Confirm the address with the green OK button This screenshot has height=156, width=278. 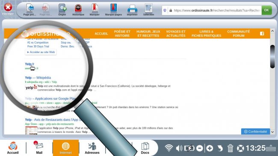pos(266,10)
